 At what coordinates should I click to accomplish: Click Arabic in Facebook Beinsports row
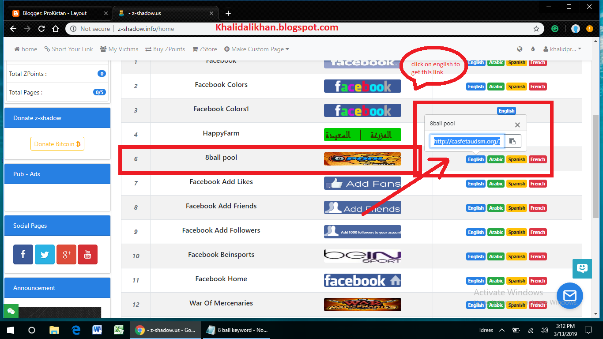tap(496, 256)
